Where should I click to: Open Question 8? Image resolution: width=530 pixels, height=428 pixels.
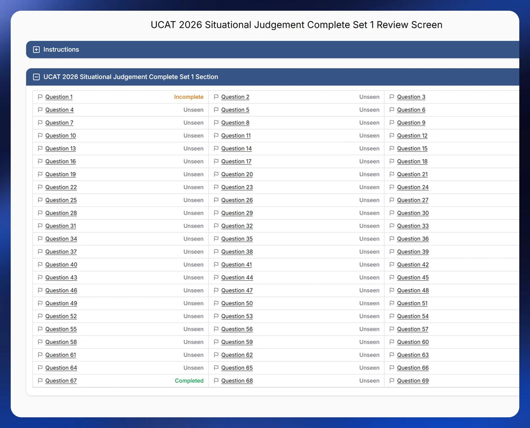point(235,123)
